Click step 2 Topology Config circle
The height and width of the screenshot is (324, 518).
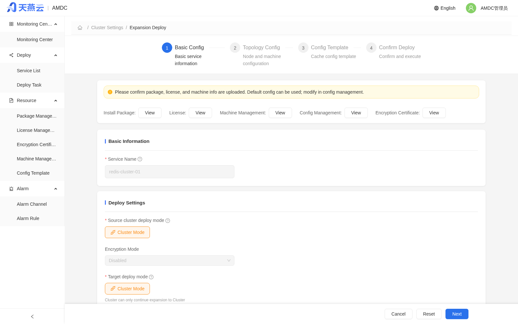point(235,48)
